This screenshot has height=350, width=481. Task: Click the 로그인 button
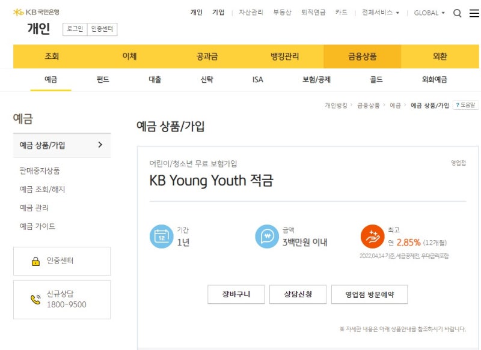75,29
